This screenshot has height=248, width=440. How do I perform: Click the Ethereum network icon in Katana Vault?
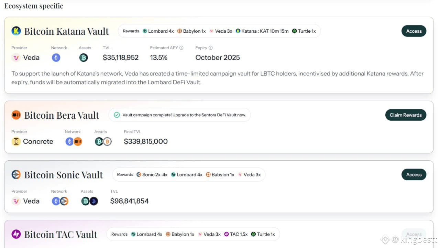pyautogui.click(x=56, y=57)
